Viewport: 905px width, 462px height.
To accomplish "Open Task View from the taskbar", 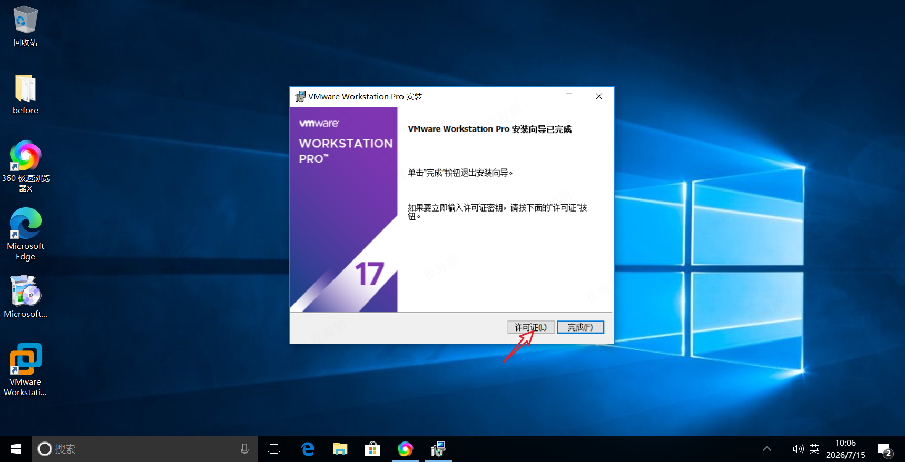I will pyautogui.click(x=274, y=449).
